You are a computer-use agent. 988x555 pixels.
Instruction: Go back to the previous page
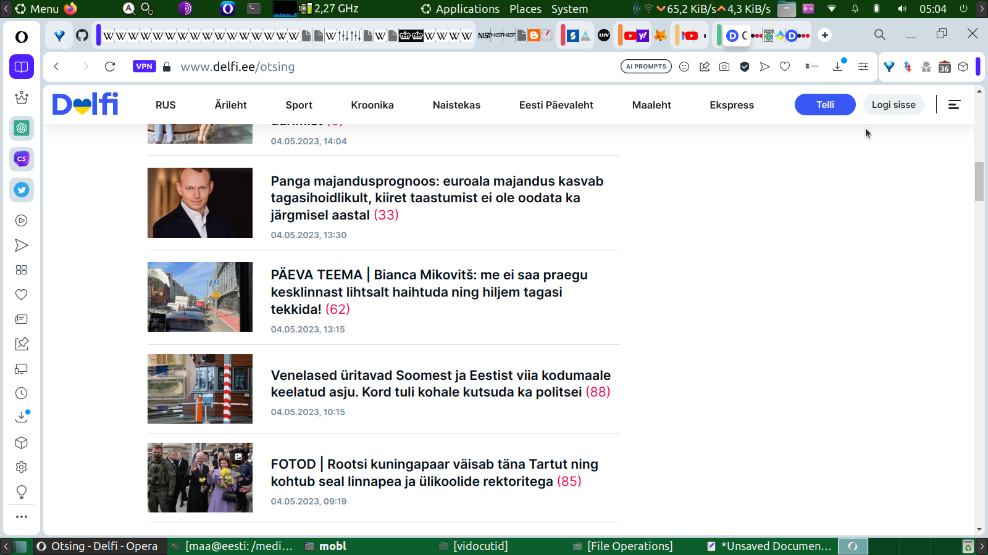(56, 67)
